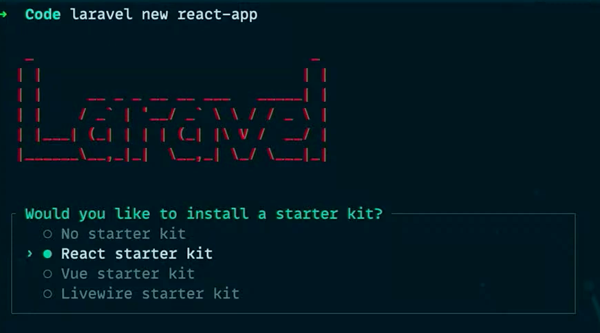The image size is (600, 333).
Task: Click "starter kit?" in the prompt title
Action: click(x=329, y=213)
